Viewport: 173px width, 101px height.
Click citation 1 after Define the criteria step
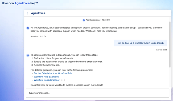tap(75, 58)
